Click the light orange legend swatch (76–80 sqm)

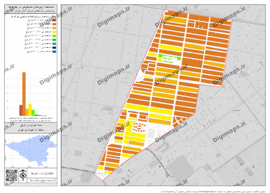pyautogui.click(x=54, y=28)
